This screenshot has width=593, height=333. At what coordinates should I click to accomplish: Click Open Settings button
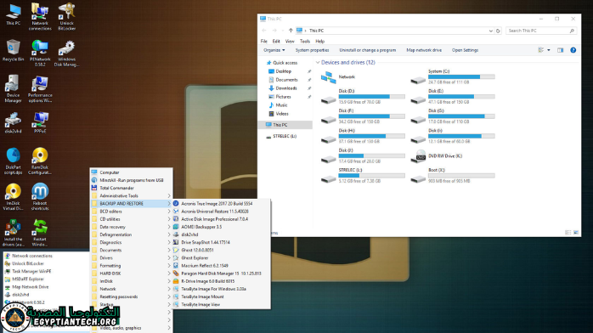pos(465,50)
